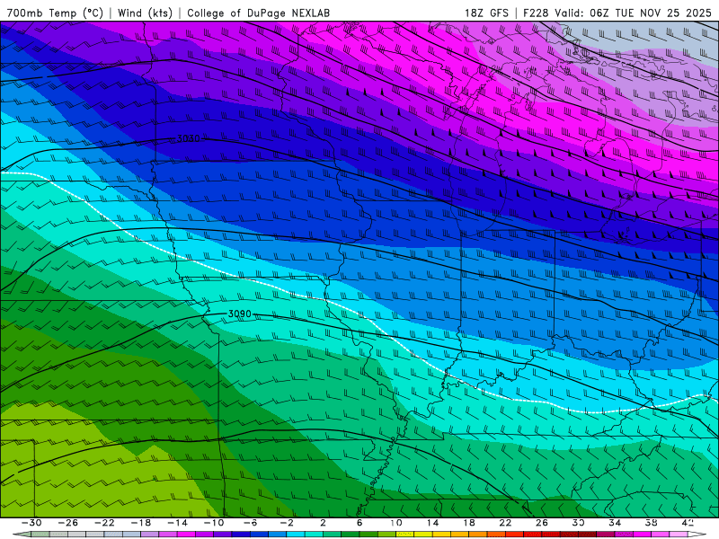Click the 6 colorbar tick label

click(359, 523)
